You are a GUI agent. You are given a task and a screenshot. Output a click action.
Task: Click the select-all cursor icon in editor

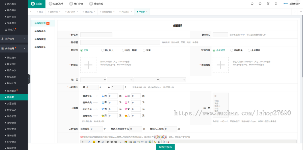click(121, 142)
